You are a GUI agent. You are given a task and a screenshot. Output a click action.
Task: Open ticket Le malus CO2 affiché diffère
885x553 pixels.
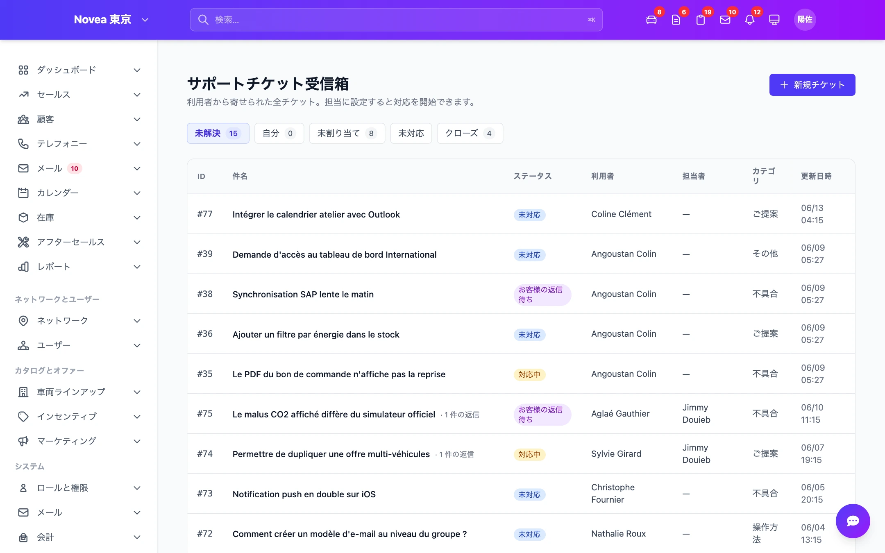tap(334, 414)
